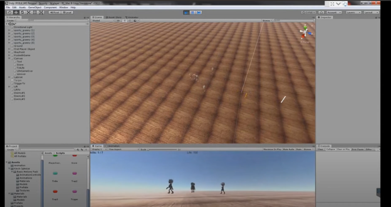Open the Free Aspect dropdown
Viewport: 391px width, 207px height.
pos(123,149)
